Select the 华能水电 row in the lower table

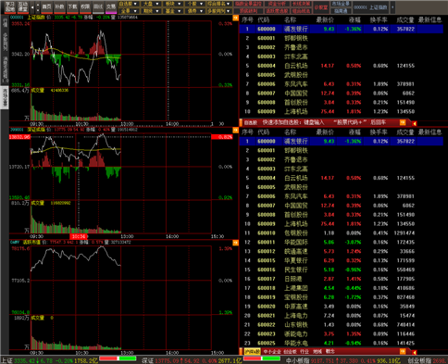(342, 343)
